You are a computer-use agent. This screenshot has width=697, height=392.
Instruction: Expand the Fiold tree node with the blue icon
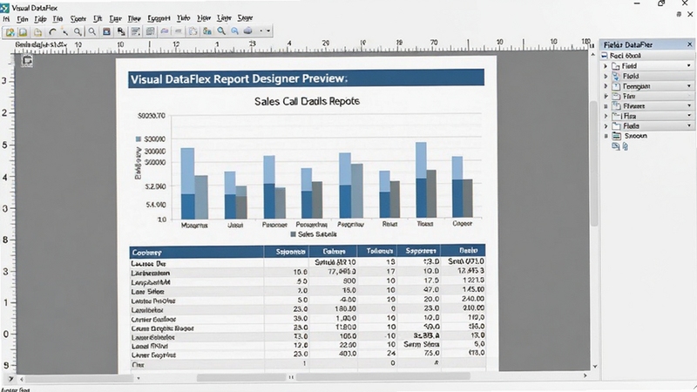pos(606,76)
